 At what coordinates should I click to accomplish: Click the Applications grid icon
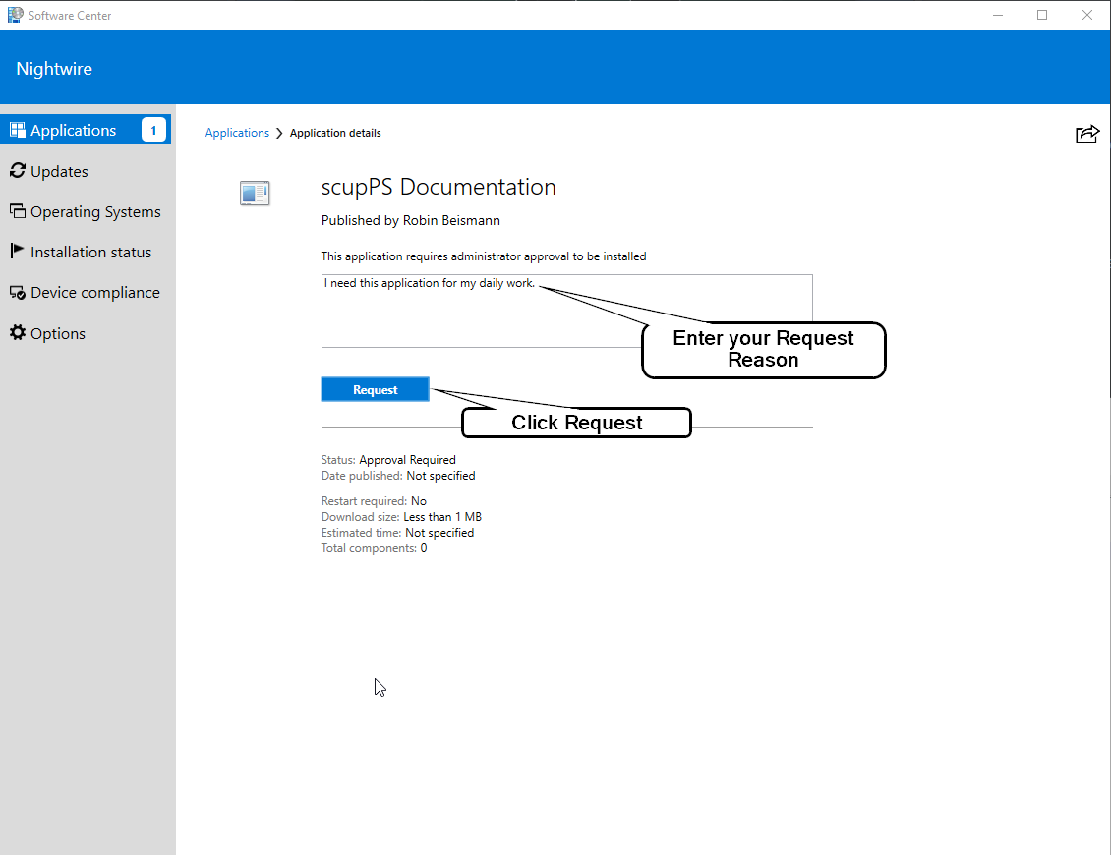(x=17, y=130)
